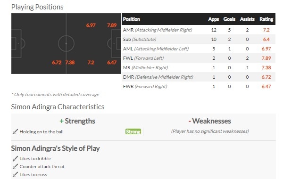Click the 6.72 rating on the pitch graphic
This screenshot has width=283, height=179.
click(x=57, y=63)
